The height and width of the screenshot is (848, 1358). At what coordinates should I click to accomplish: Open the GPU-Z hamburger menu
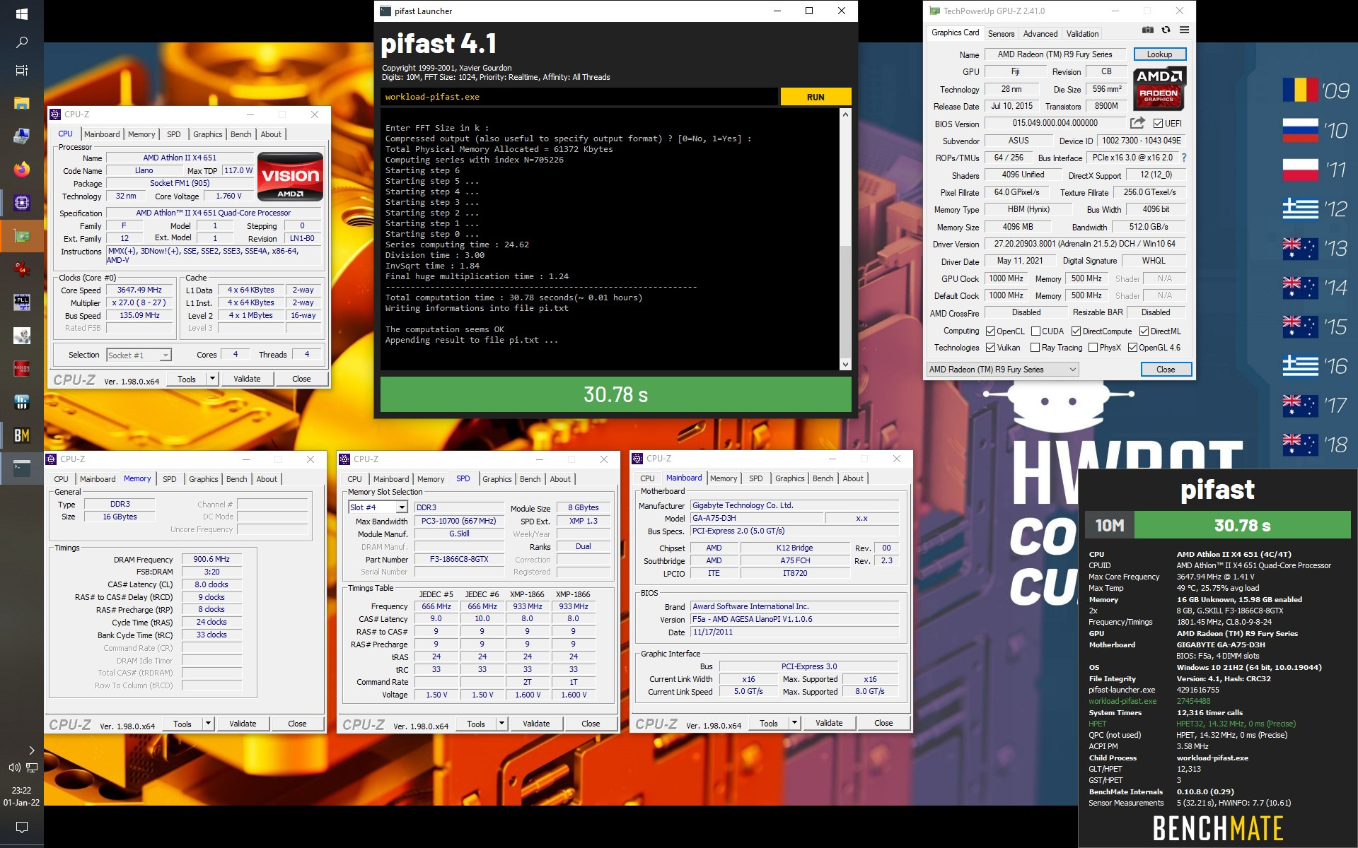tap(1184, 30)
